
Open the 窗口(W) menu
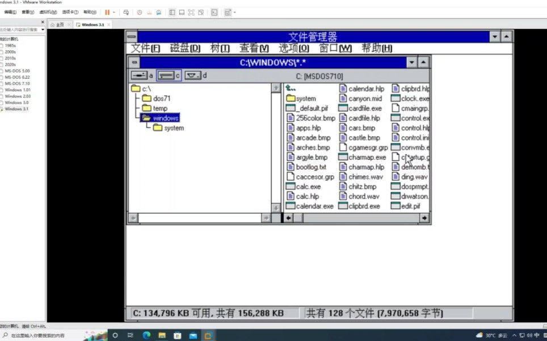tap(335, 48)
